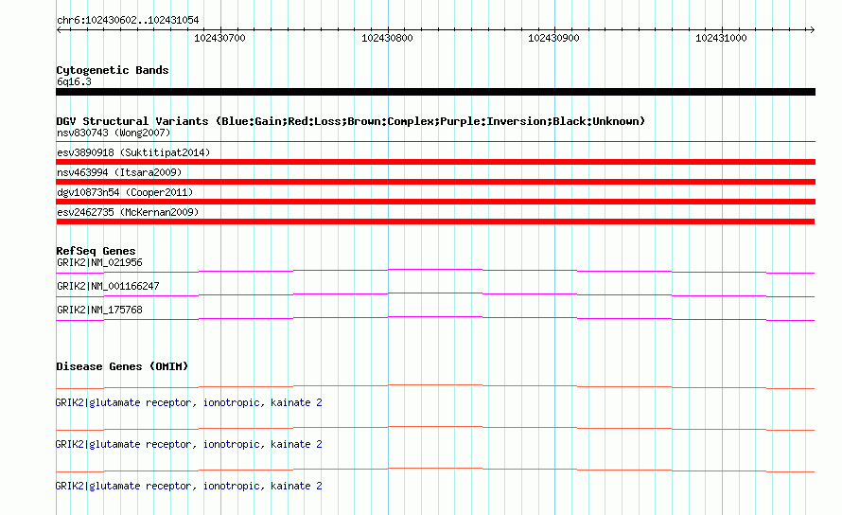Open the first GRIK2 glutamate receptor OMIM link
Screen dimensions: 842x515
tap(188, 402)
